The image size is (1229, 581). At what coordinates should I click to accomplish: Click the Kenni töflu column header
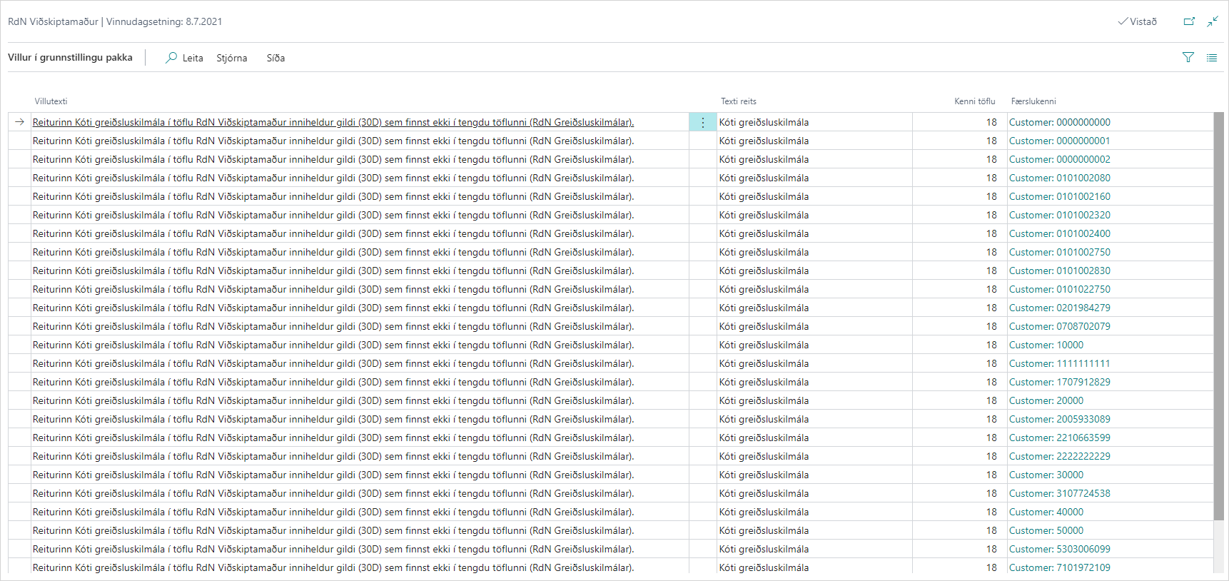pyautogui.click(x=974, y=101)
